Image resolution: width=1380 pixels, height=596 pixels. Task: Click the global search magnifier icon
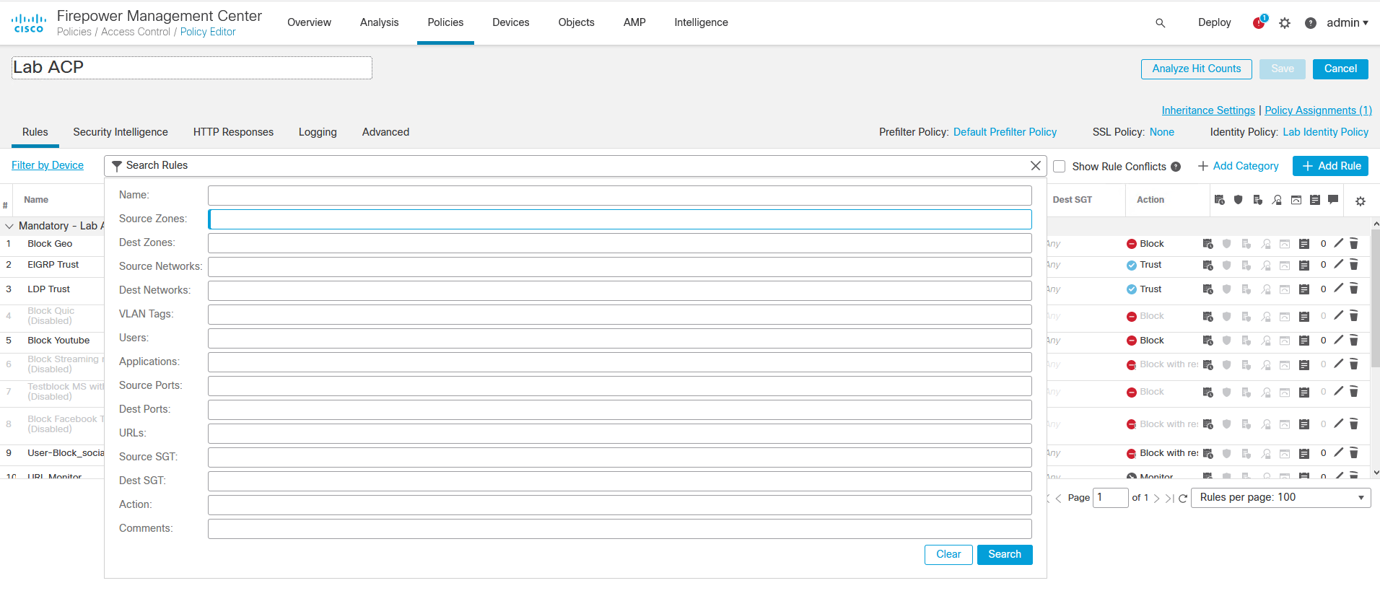coord(1160,23)
